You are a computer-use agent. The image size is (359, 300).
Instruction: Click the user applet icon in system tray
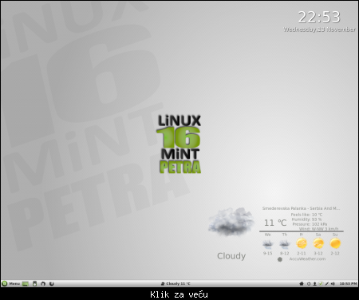pos(314,284)
